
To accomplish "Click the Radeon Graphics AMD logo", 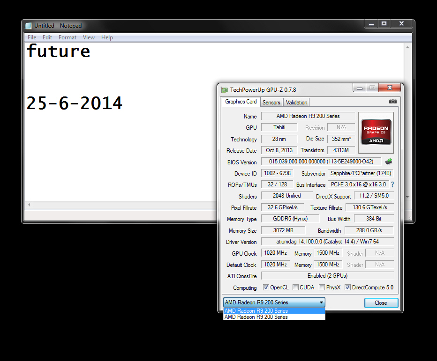I will 376,133.
